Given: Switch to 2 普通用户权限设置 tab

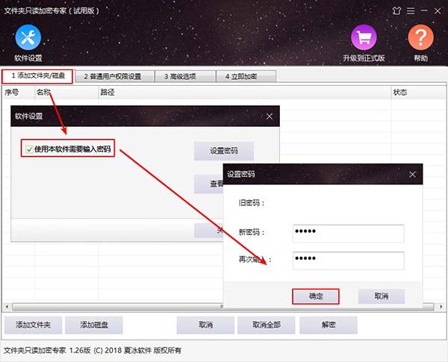Looking at the screenshot, I should point(114,77).
